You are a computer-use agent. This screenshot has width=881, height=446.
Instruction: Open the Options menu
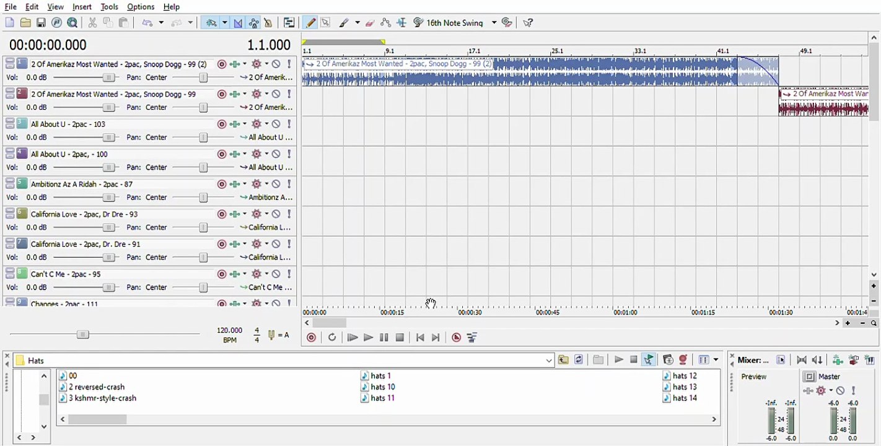click(141, 7)
